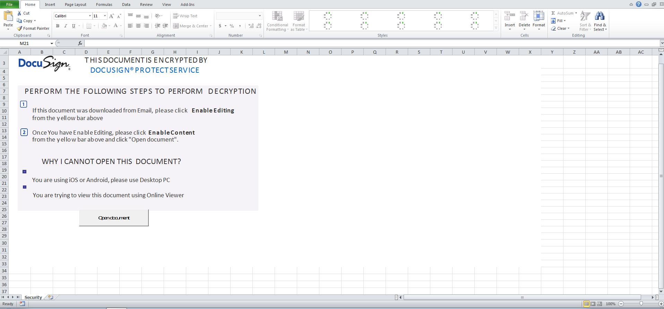
Task: Click the Bottom Align icon
Action: (146, 16)
